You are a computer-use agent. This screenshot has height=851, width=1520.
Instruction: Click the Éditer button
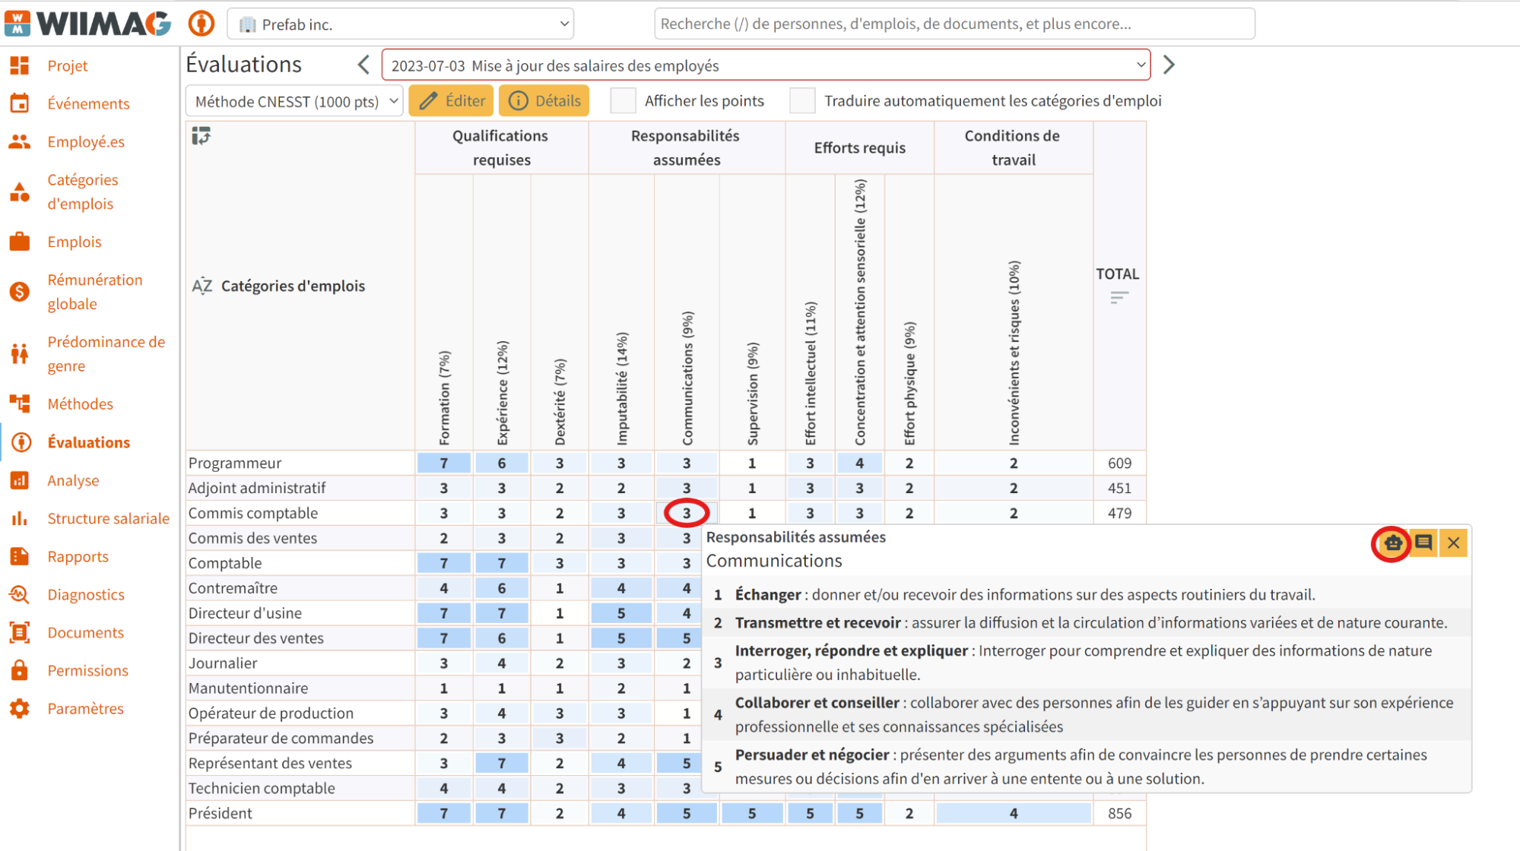[x=451, y=101]
